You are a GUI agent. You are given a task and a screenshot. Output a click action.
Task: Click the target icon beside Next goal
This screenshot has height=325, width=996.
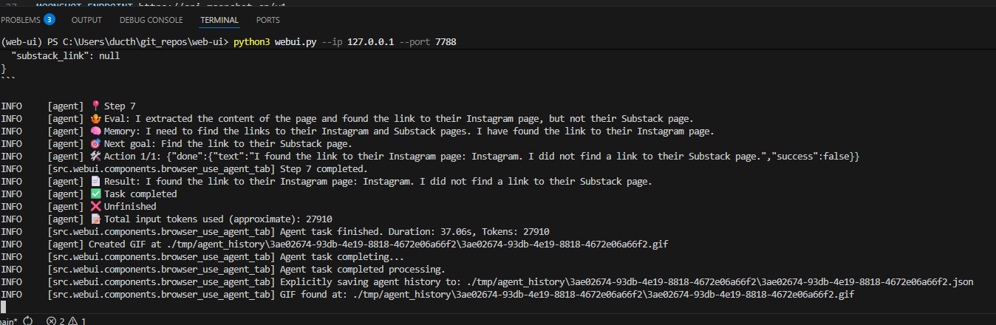[x=95, y=144]
